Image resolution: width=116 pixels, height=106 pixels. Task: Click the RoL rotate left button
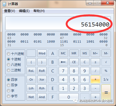[31, 71]
